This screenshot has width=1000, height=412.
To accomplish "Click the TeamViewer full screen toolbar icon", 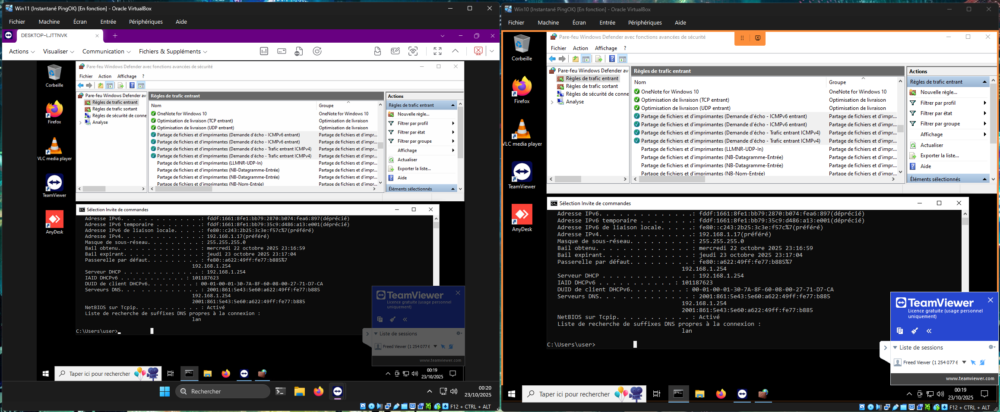I will (x=437, y=51).
